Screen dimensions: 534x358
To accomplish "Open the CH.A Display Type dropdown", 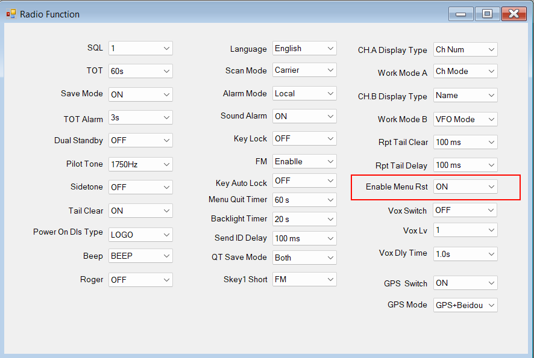I will point(465,49).
